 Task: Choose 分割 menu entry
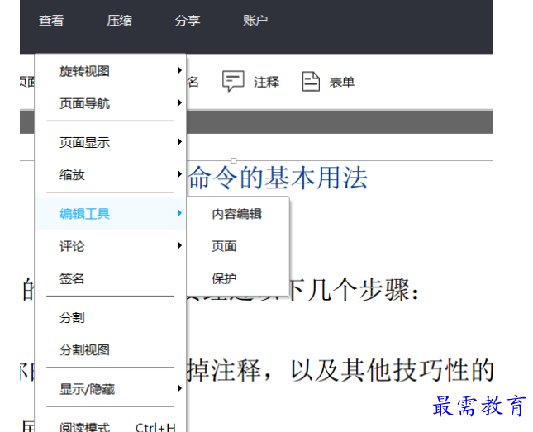coord(110,318)
